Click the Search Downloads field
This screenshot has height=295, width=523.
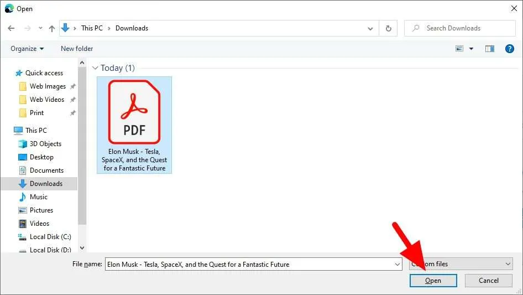click(460, 28)
